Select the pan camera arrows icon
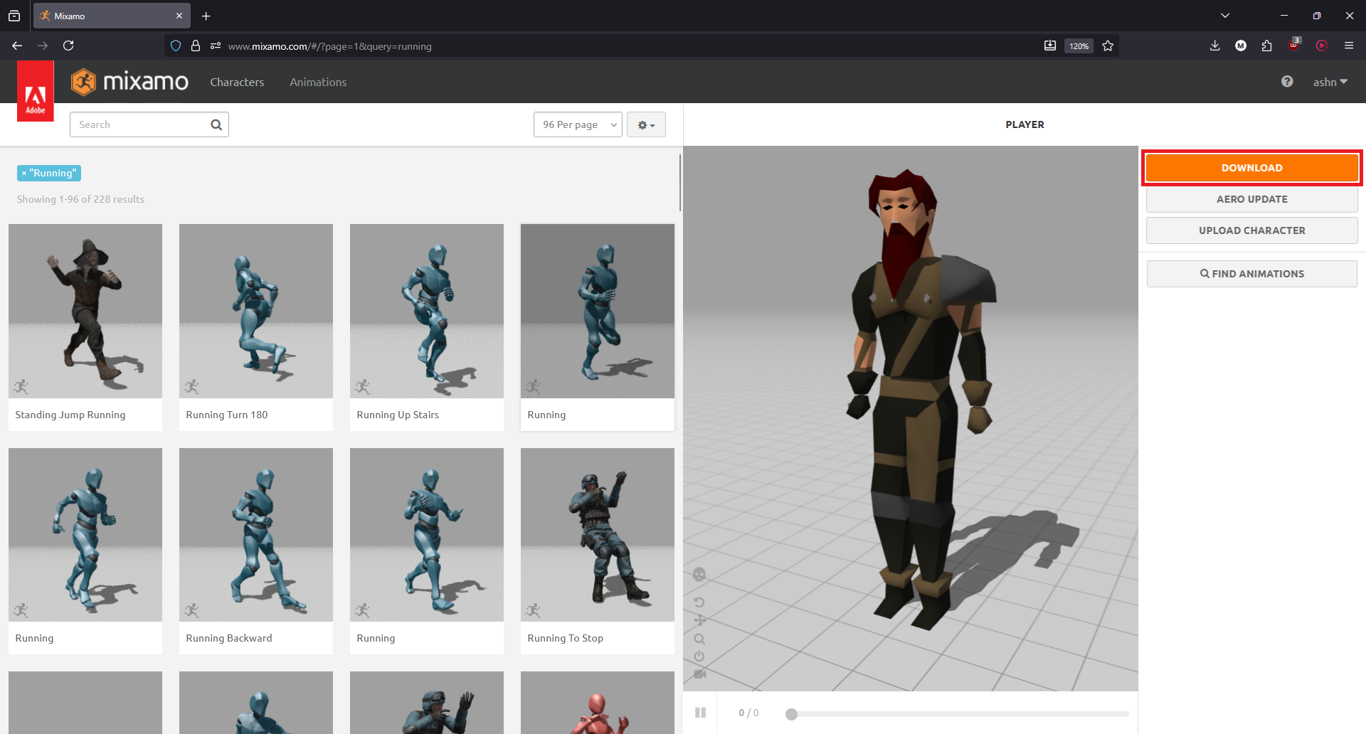Viewport: 1366px width, 734px height. [699, 620]
